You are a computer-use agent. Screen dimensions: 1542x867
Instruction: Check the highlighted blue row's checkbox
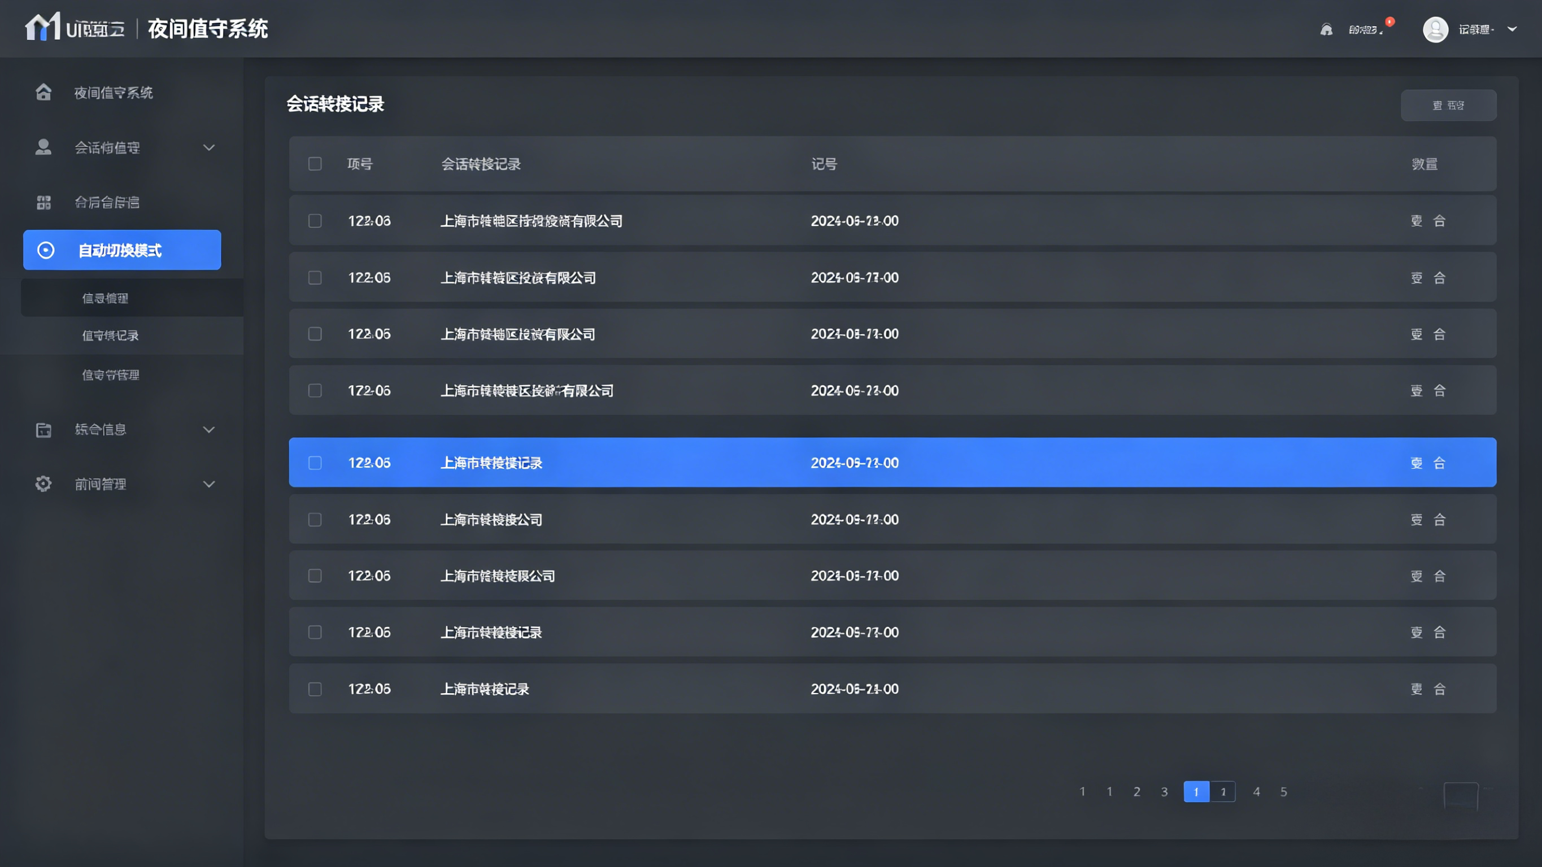click(315, 463)
